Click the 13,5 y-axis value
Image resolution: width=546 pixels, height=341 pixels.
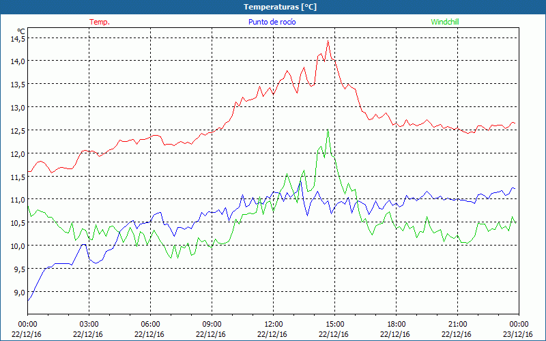tap(18, 85)
